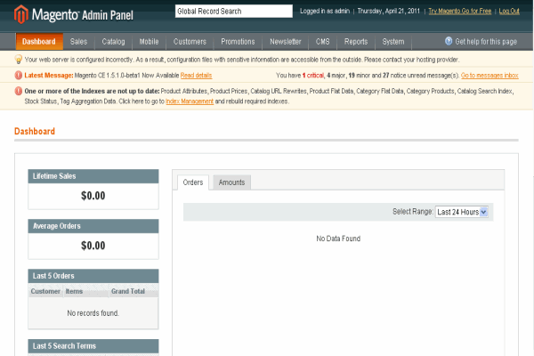Click Try Magento Go for Free link
The width and height of the screenshot is (534, 356).
coord(460,11)
